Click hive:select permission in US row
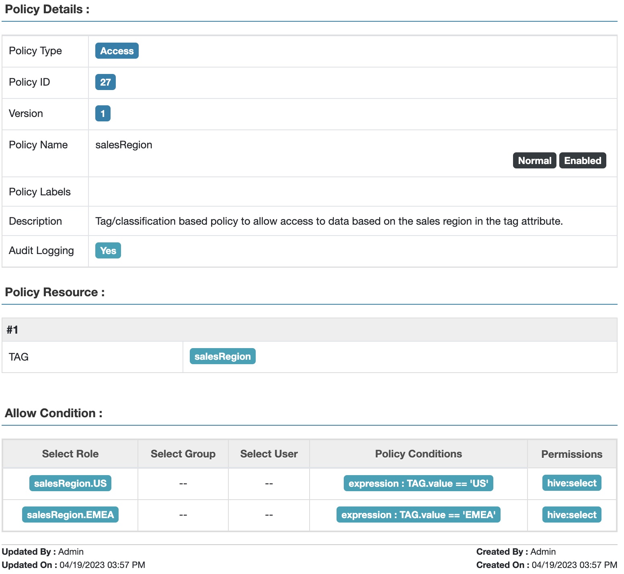624x574 pixels. pyautogui.click(x=571, y=484)
